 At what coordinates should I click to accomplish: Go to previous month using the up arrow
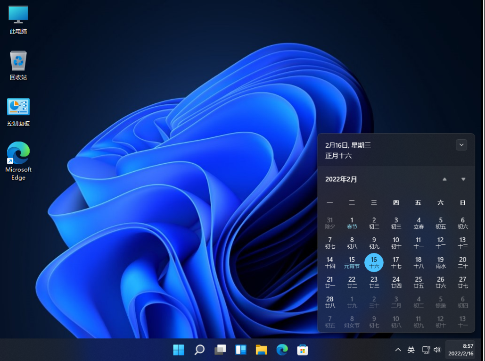point(444,179)
